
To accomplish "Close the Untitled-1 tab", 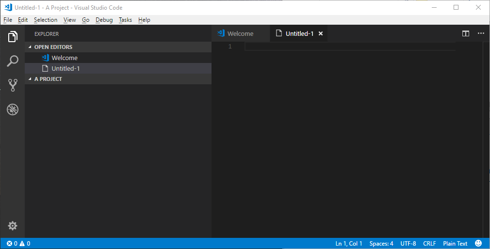I will point(321,34).
